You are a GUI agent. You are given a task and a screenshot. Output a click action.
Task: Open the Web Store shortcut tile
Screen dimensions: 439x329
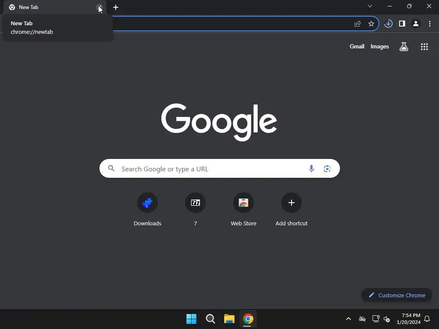(244, 209)
